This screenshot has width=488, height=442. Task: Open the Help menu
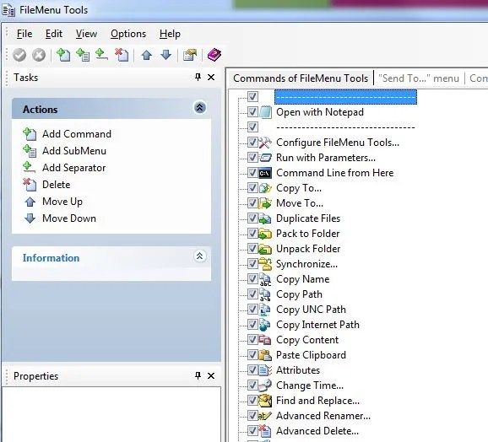point(170,34)
